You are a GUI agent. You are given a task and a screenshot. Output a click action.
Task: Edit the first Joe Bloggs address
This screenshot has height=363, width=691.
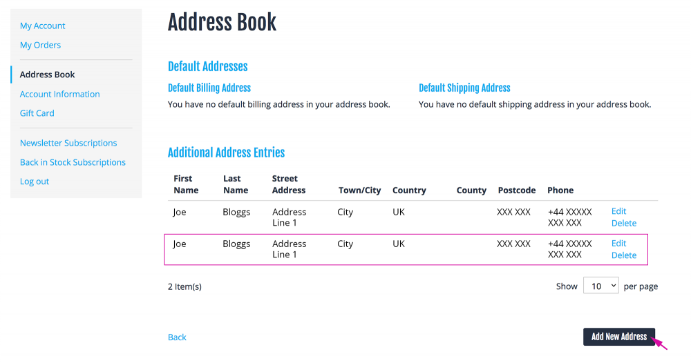(x=618, y=211)
